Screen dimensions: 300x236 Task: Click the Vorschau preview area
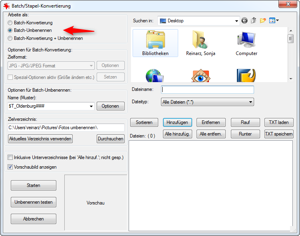[95, 203]
